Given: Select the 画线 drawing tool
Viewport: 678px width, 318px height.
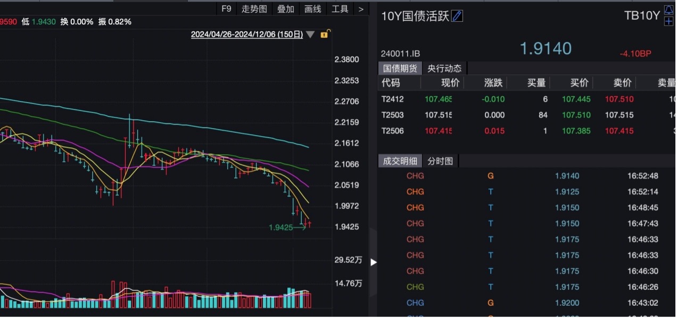Looking at the screenshot, I should [x=313, y=9].
